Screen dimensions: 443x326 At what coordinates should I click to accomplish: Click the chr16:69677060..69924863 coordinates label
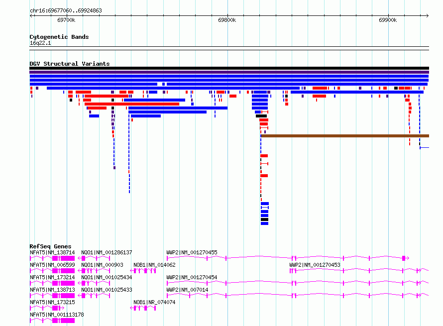point(66,10)
